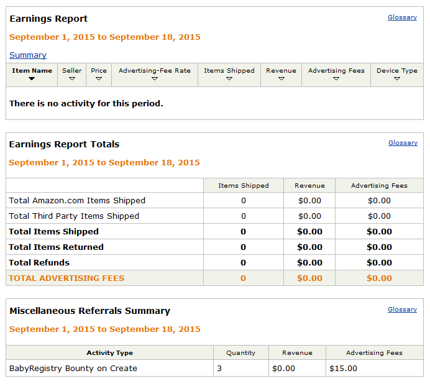Click the Quantity column header
This screenshot has height=386, width=430.
click(240, 353)
